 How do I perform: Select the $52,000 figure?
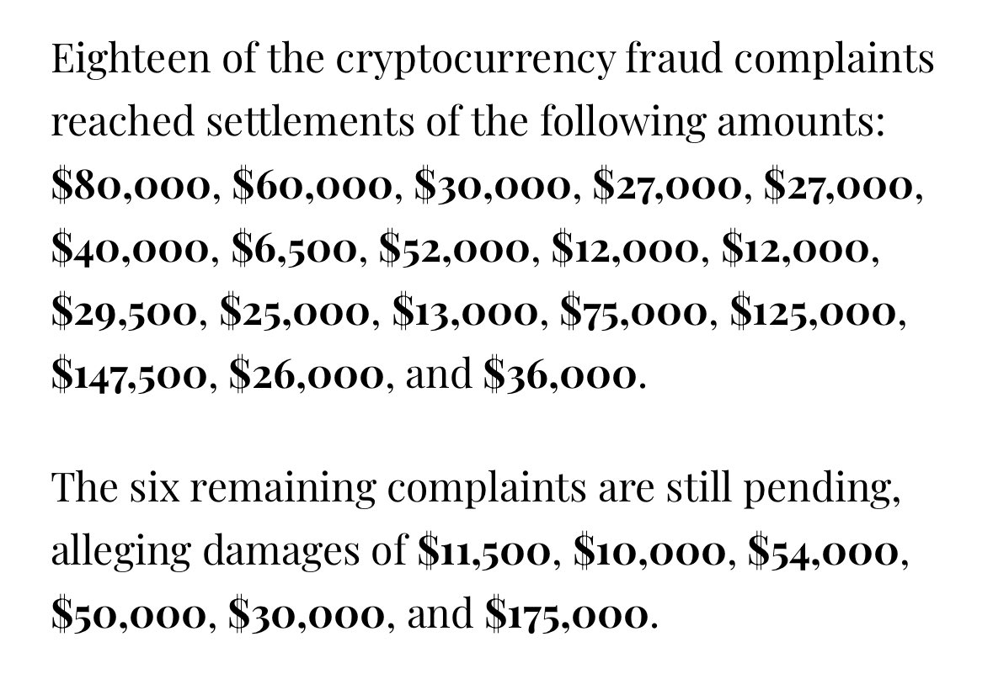coord(455,250)
